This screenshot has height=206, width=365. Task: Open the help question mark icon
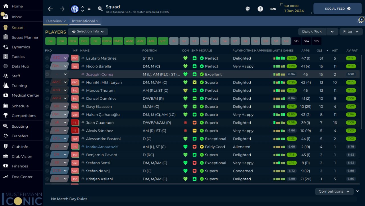[260, 9]
